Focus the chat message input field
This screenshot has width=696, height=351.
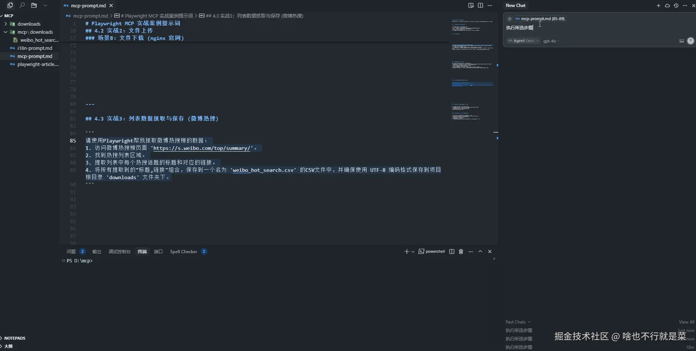[x=599, y=28]
